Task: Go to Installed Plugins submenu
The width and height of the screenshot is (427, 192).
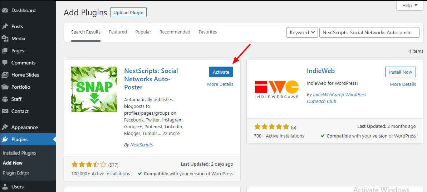Action: click(19, 153)
